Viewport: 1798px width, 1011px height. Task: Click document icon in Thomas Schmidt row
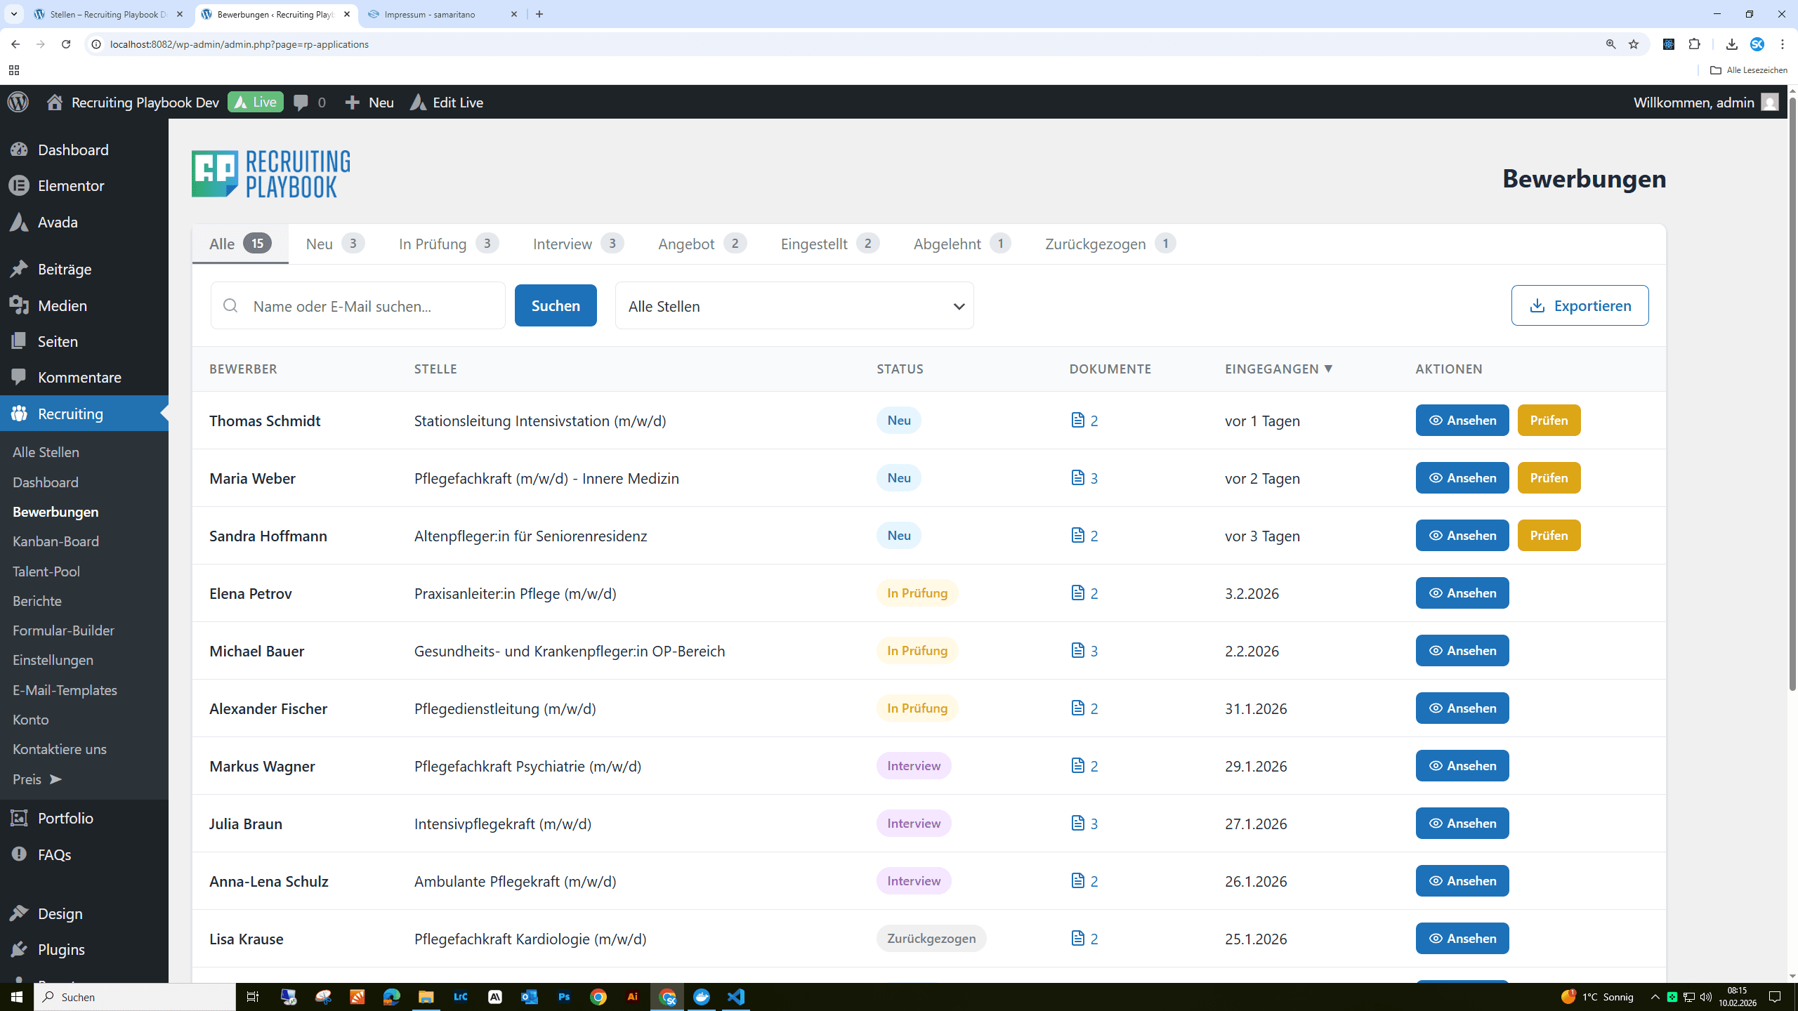pos(1077,421)
